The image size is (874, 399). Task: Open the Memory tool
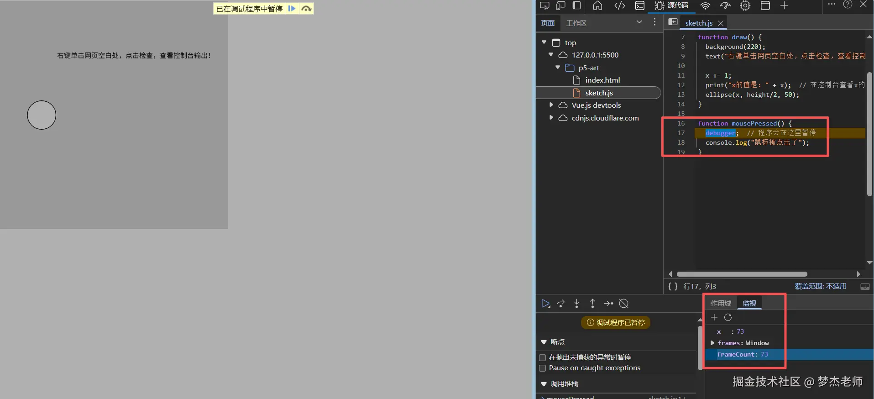point(745,5)
